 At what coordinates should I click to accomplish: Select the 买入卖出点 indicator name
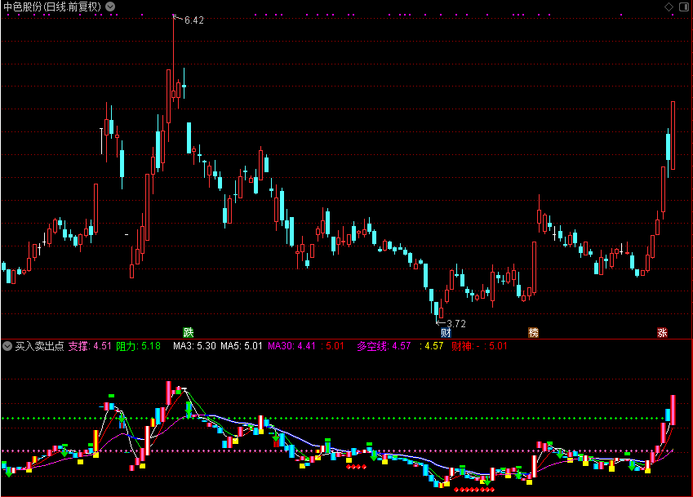coord(40,346)
